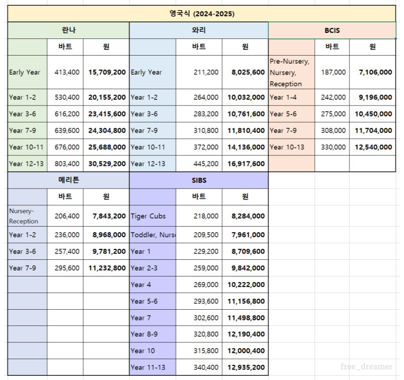Image resolution: width=404 pixels, height=380 pixels.
Task: Select the cell with 639,600
Action: click(x=65, y=131)
